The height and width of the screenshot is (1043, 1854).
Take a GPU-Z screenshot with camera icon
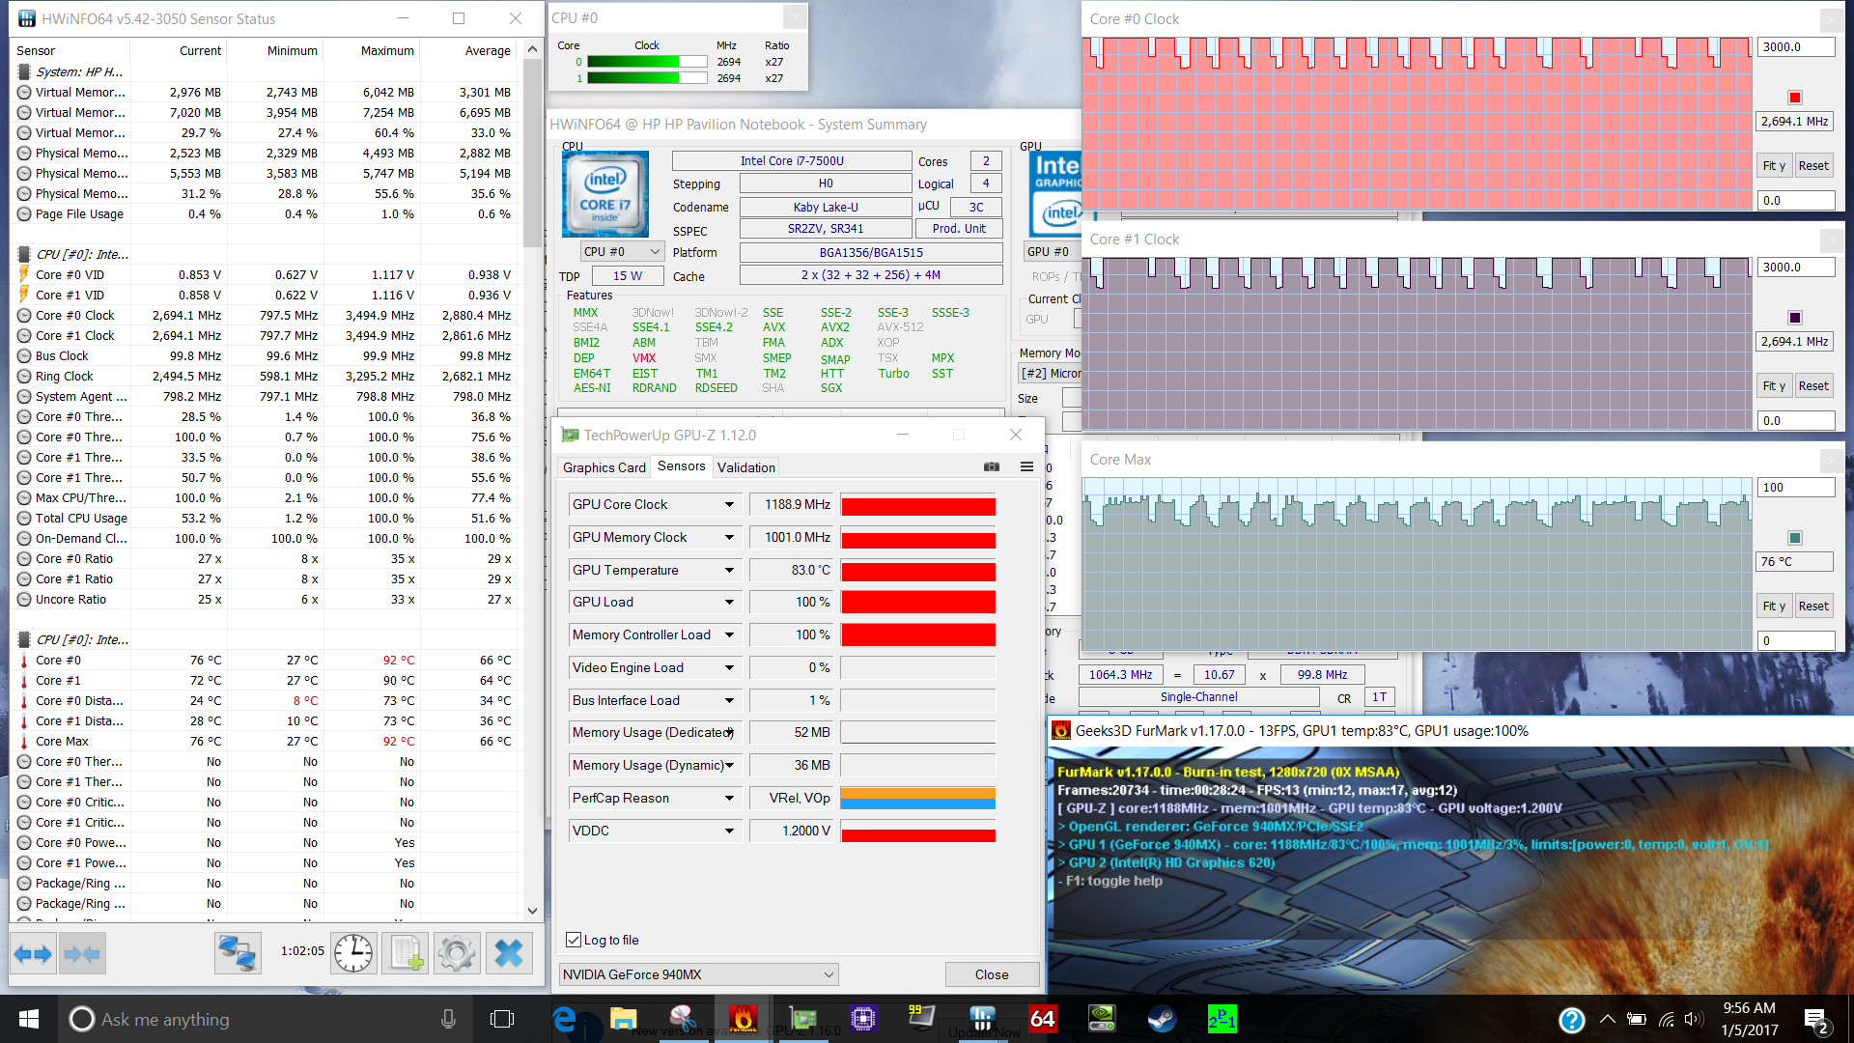992,466
